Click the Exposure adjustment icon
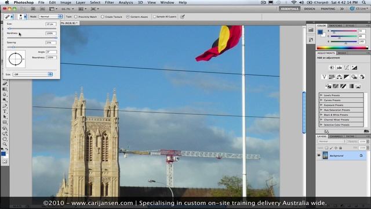Viewport: 371px width, 209px height. click(x=354, y=67)
